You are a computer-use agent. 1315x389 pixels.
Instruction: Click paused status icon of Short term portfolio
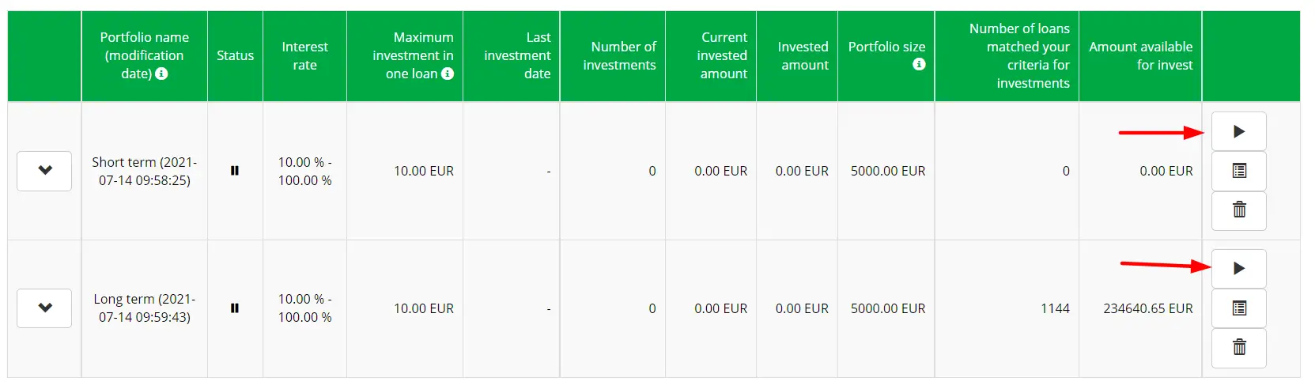[x=235, y=171]
